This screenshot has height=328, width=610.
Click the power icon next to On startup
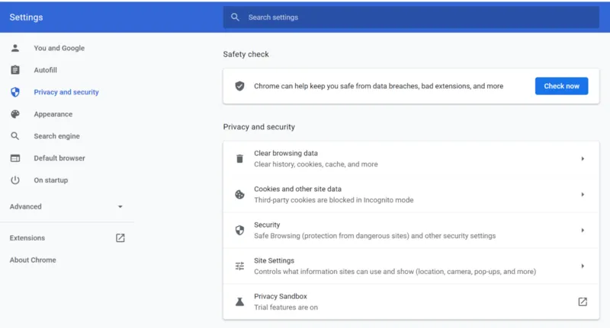tap(15, 180)
